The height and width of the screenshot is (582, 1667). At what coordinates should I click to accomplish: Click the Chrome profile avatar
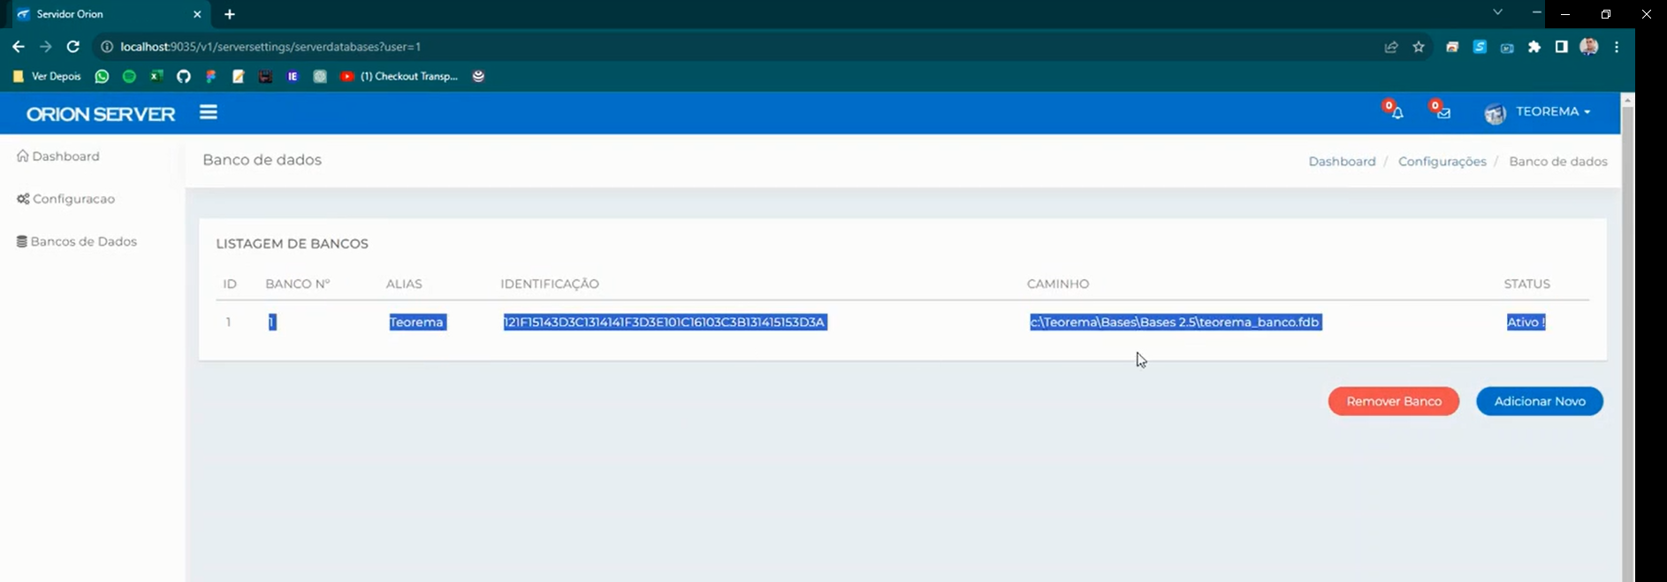click(1588, 47)
